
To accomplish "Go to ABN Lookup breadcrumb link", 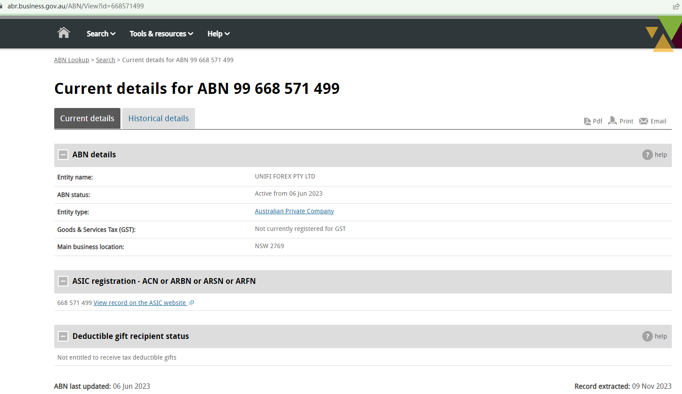I will coord(71,60).
